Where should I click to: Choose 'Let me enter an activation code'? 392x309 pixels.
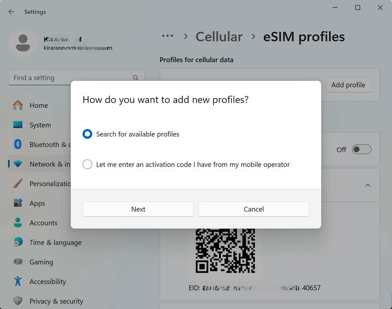[x=87, y=164]
